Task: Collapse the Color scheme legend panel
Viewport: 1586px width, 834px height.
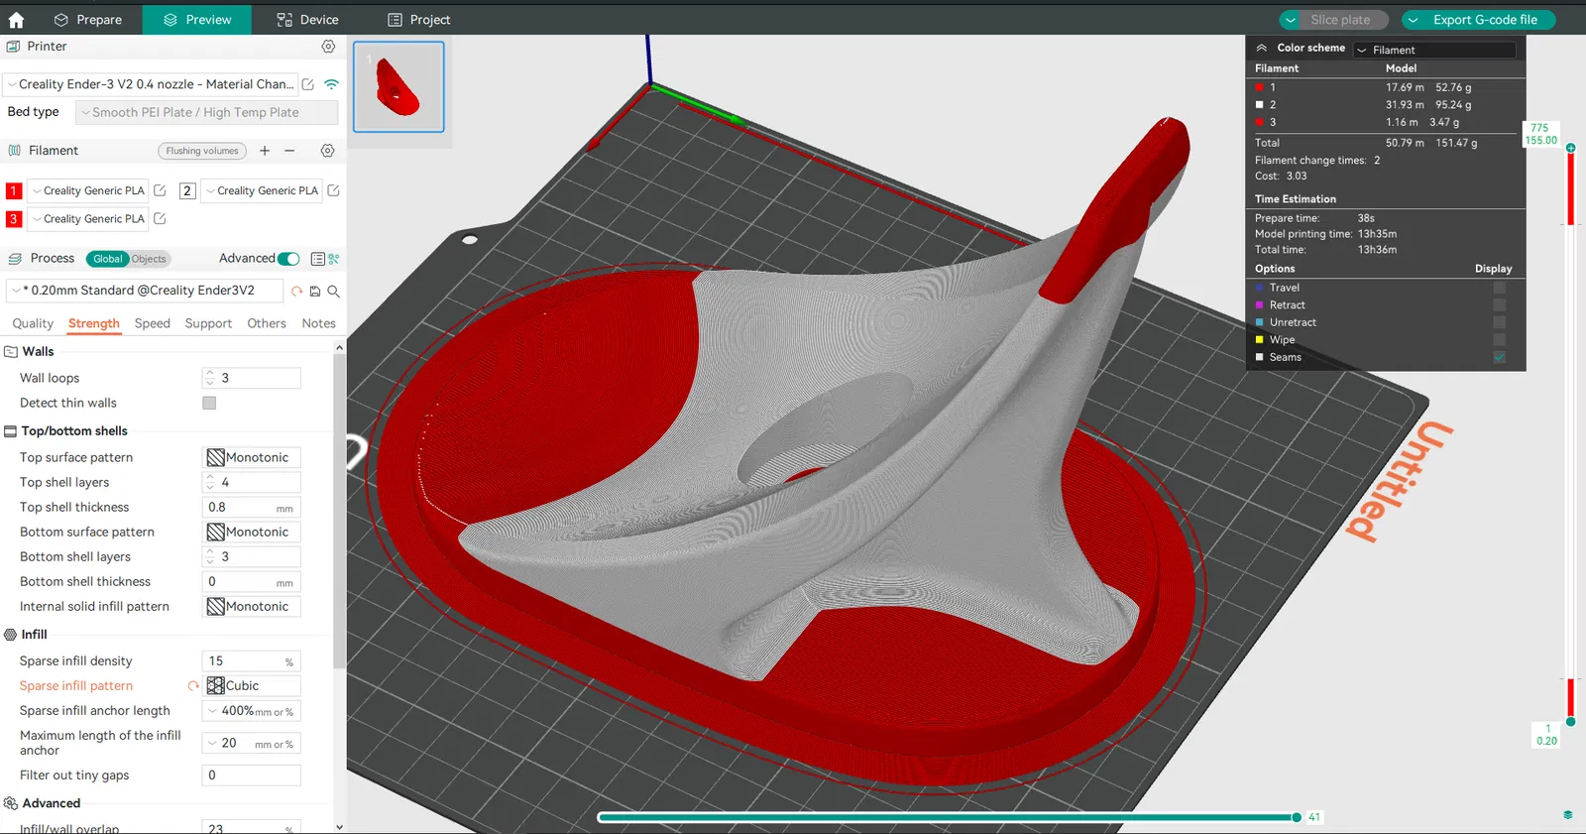Action: 1262,48
